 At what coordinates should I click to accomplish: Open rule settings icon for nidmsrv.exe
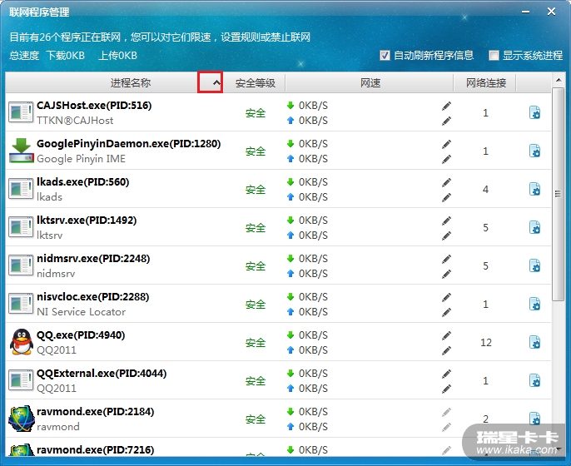point(534,265)
